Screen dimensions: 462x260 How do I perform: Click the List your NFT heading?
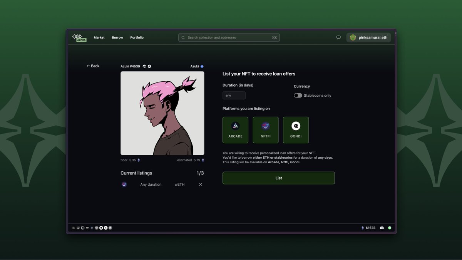point(259,74)
